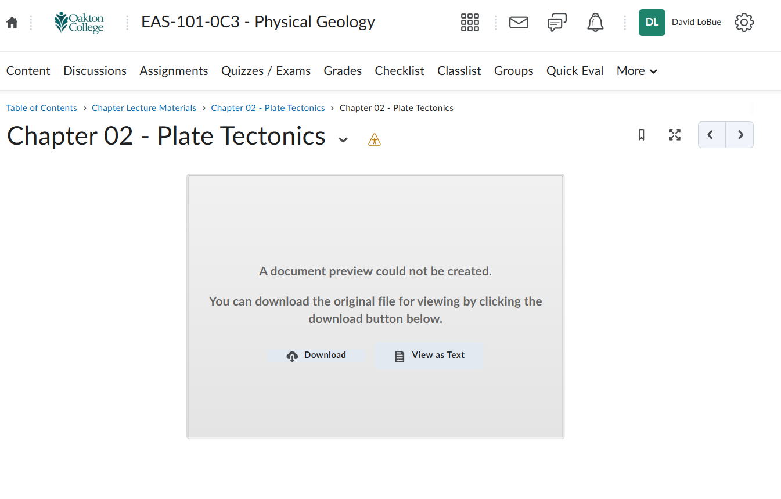Screen dimensions: 781x499
Task: Open the Table of Contents breadcrumb link
Action: coord(42,108)
